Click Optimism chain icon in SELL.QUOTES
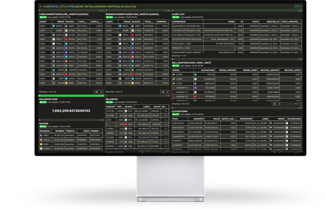This screenshot has width=325, height=209. click(195, 96)
